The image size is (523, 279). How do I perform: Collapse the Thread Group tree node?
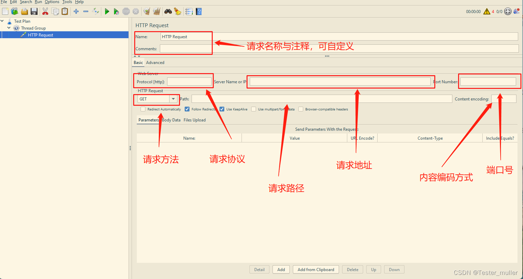pos(9,28)
